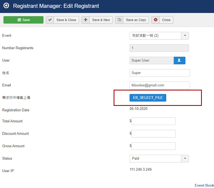This screenshot has height=188, width=214.
Task: Click the Total Amount input box
Action: click(x=153, y=121)
